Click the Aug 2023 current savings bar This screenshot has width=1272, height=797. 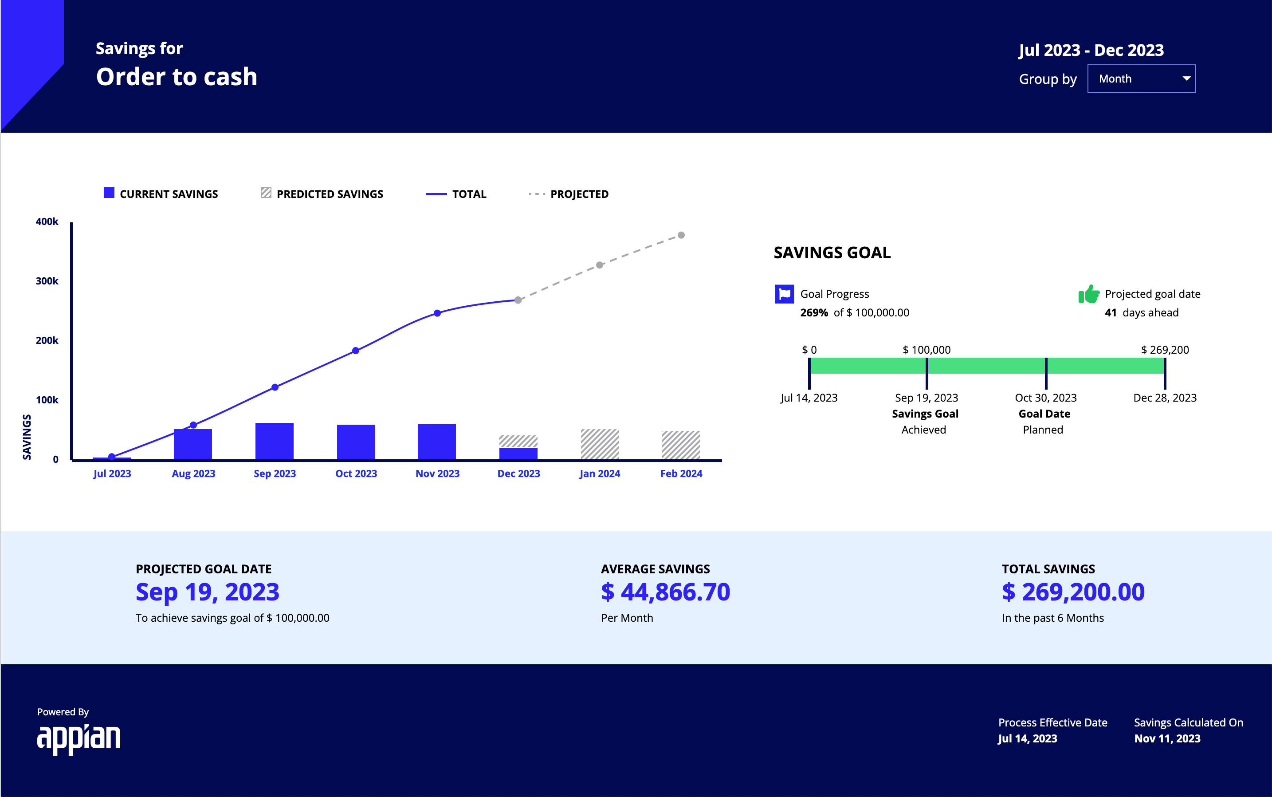coord(193,444)
